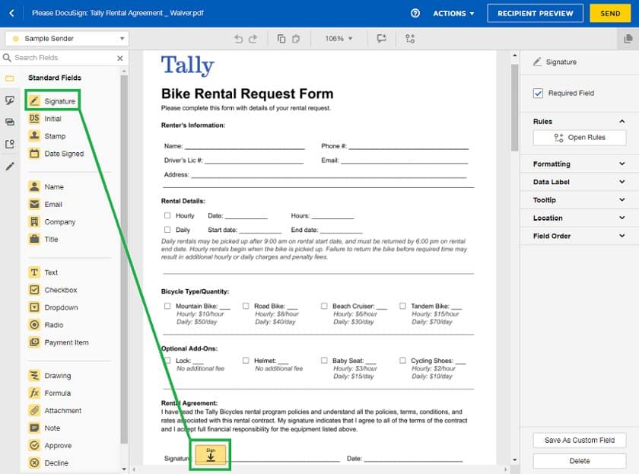Pick the Initial field
The height and width of the screenshot is (474, 639).
click(45, 119)
